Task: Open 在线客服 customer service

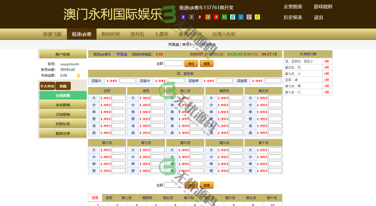Action: tap(63, 95)
